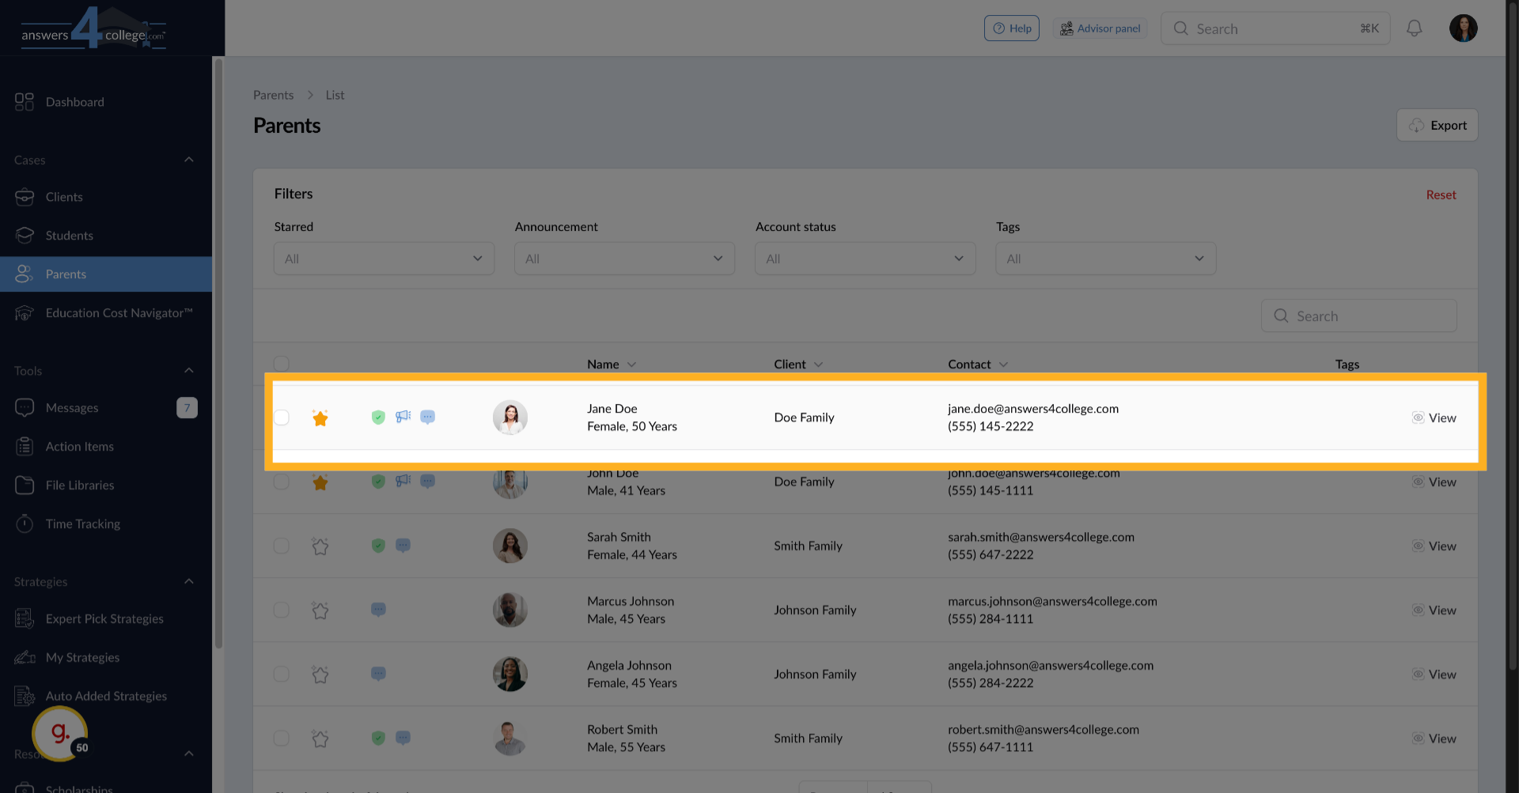Toggle star for Jane Doe
This screenshot has height=793, width=1519.
click(x=320, y=418)
